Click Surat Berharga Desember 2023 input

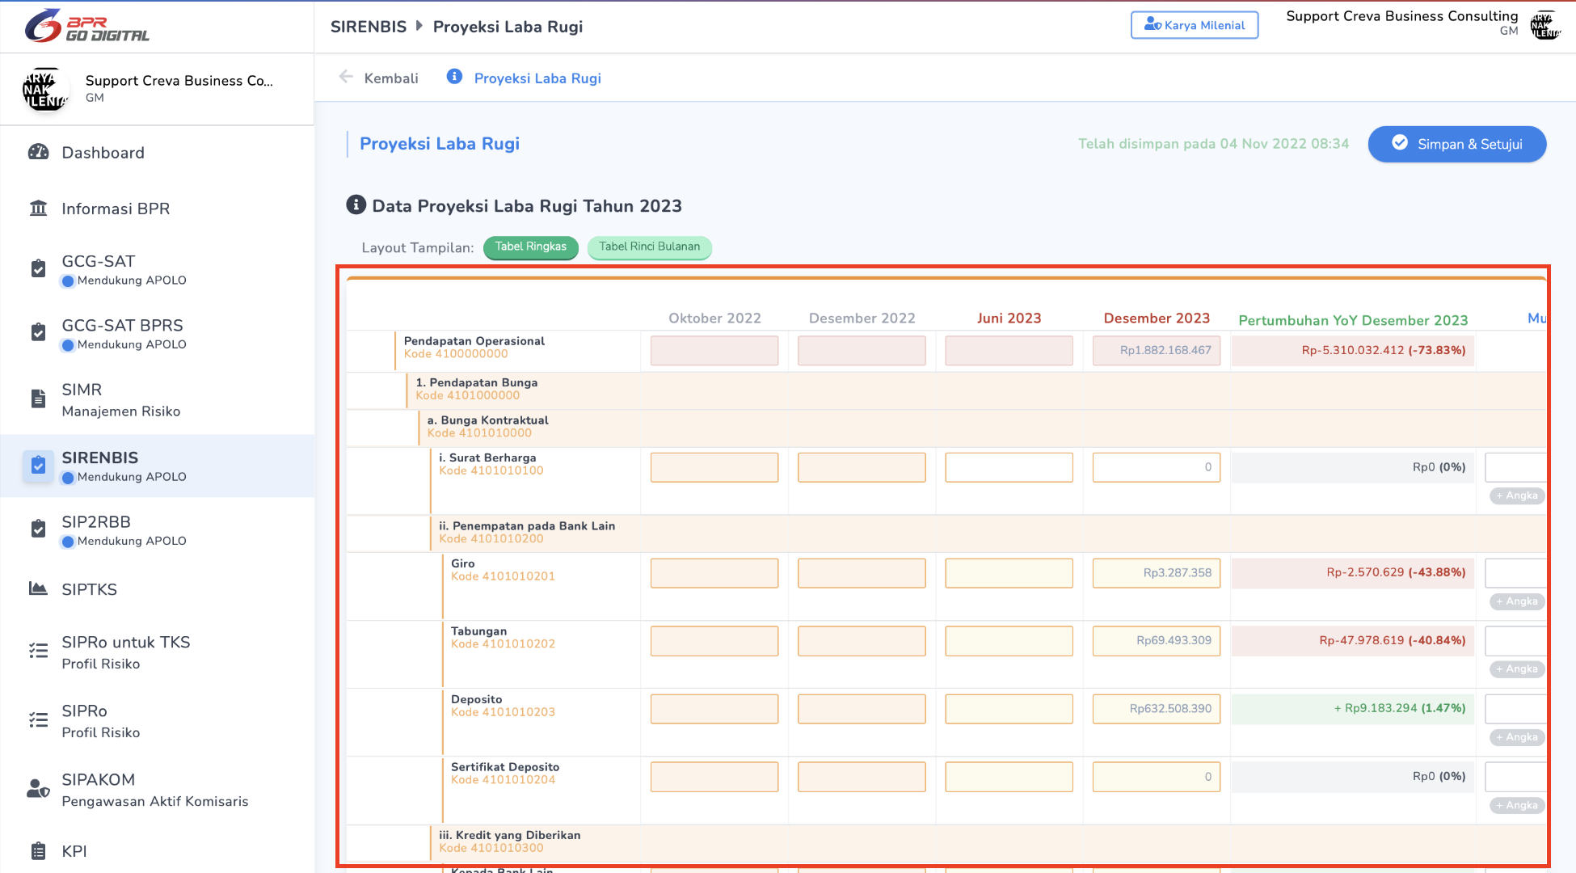point(1156,467)
